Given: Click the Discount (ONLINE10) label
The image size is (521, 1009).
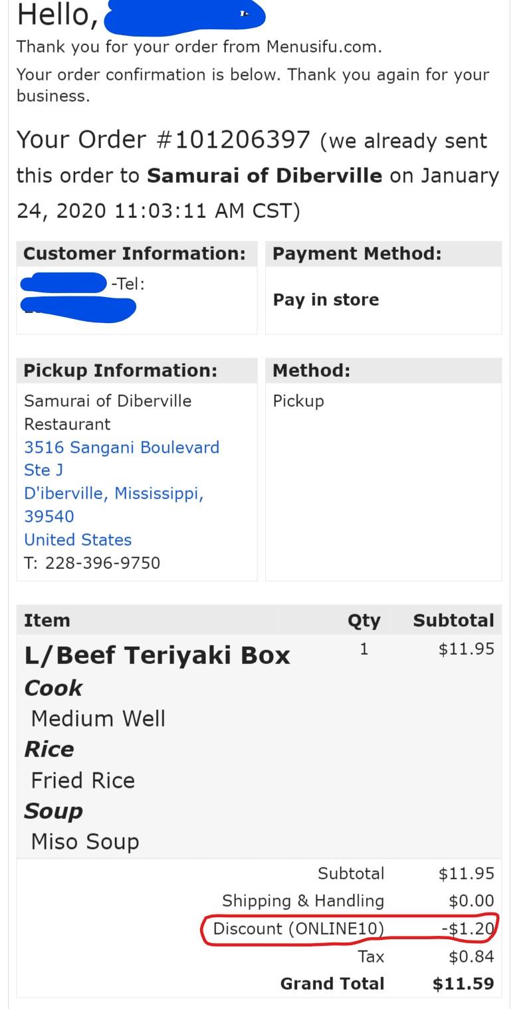Looking at the screenshot, I should click(298, 929).
